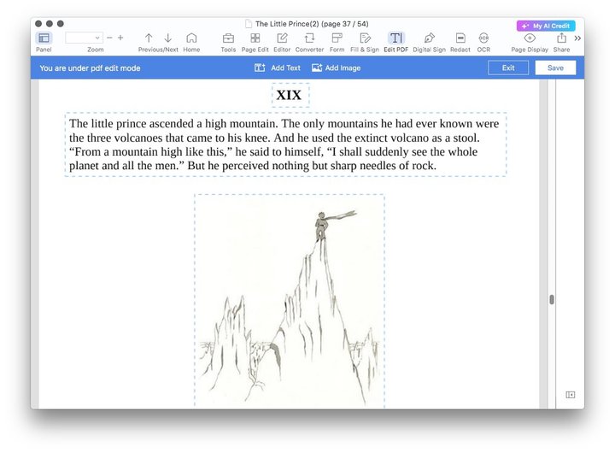This screenshot has height=453, width=615.
Task: Exit PDF edit mode
Action: (x=508, y=68)
